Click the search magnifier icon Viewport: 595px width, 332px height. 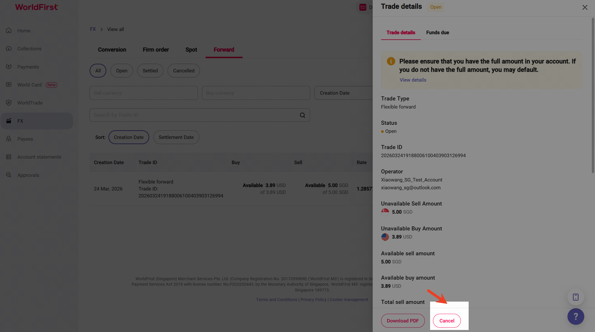pos(302,115)
